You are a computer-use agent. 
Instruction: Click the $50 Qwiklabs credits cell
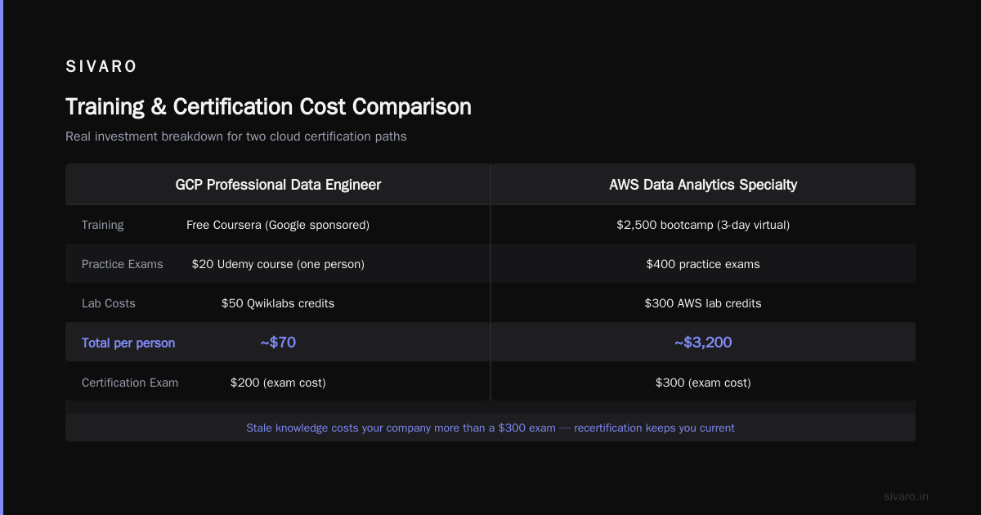click(x=278, y=303)
